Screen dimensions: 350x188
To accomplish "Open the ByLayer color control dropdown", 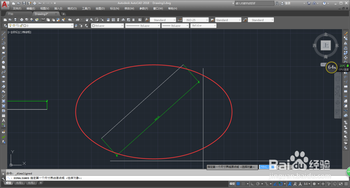I will click(x=107, y=26).
